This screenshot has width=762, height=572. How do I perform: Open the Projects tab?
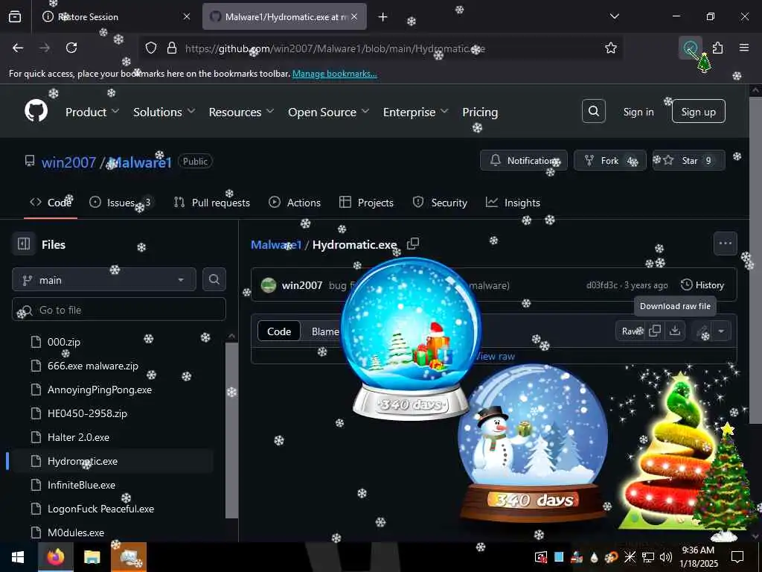pos(366,203)
